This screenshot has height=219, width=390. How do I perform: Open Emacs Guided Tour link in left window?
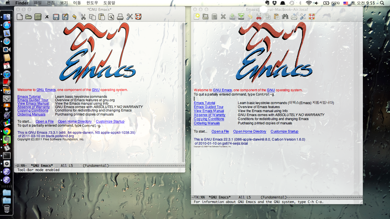coord(33,100)
